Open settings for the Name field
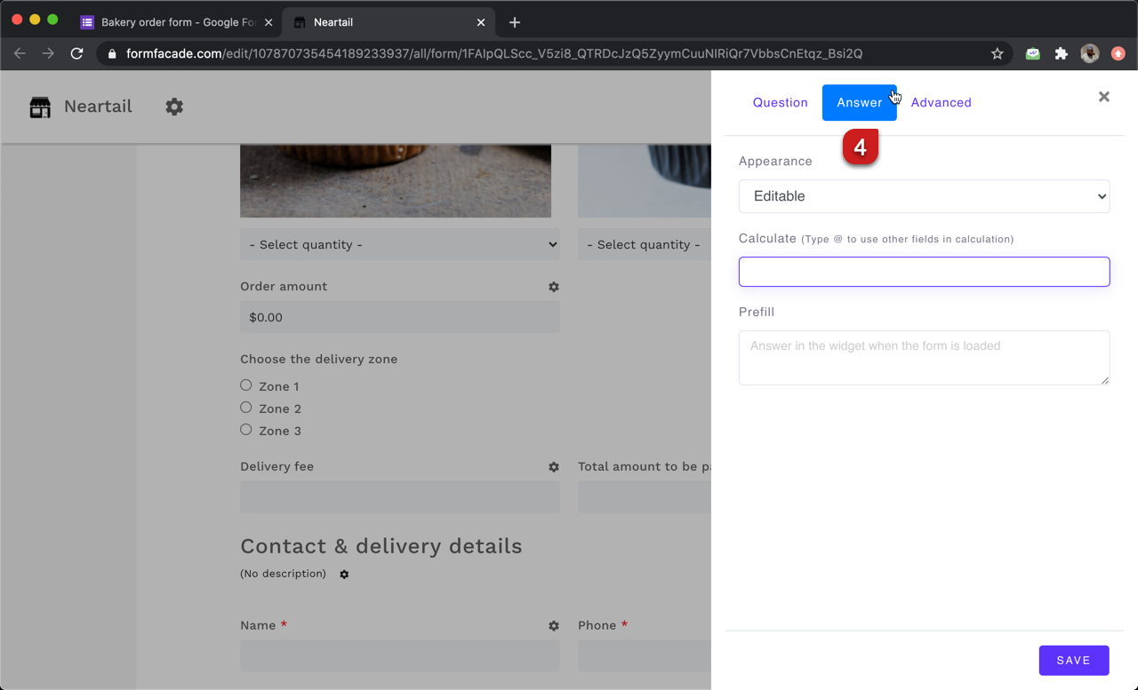 [553, 626]
